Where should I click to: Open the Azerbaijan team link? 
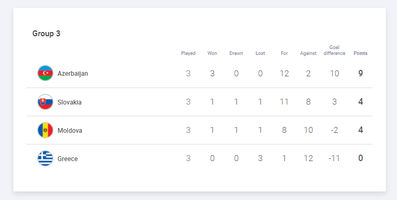pos(73,74)
